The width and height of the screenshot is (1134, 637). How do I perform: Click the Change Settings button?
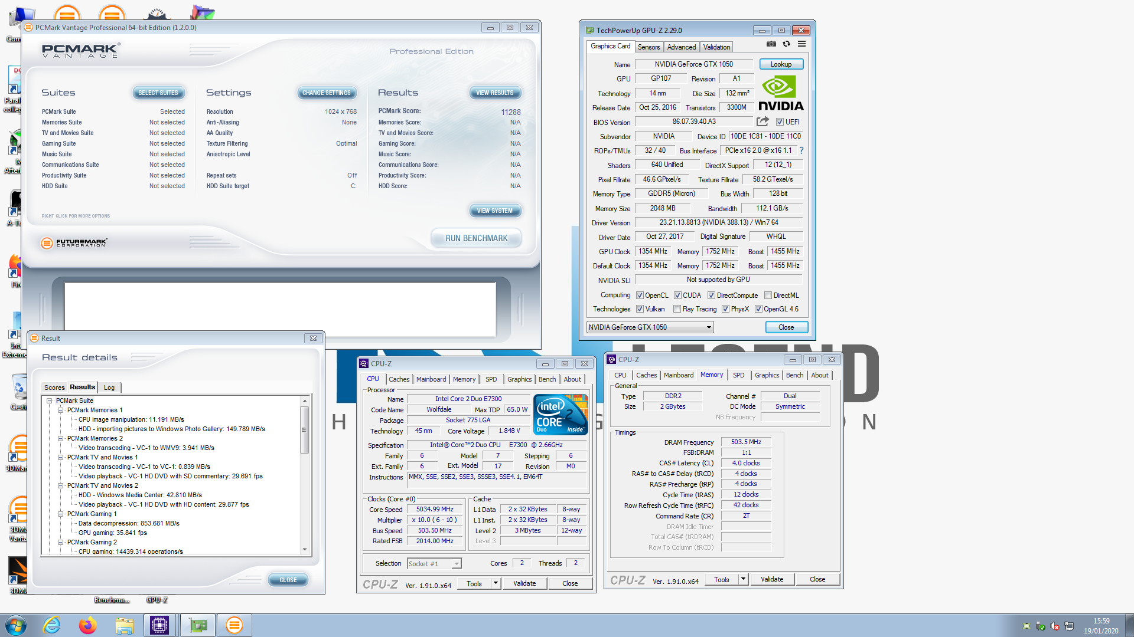(x=326, y=93)
